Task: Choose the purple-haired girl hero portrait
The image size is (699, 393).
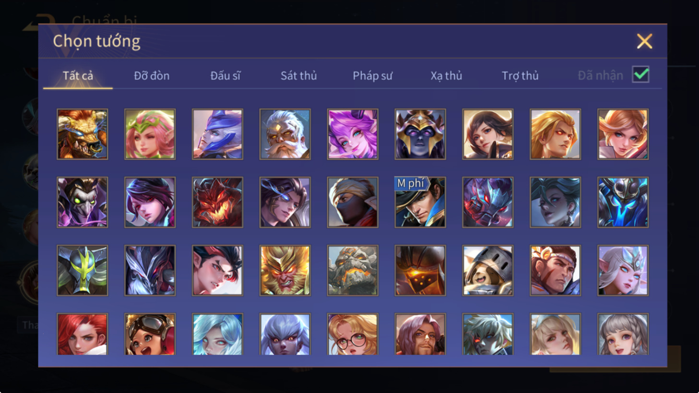Action: point(353,134)
